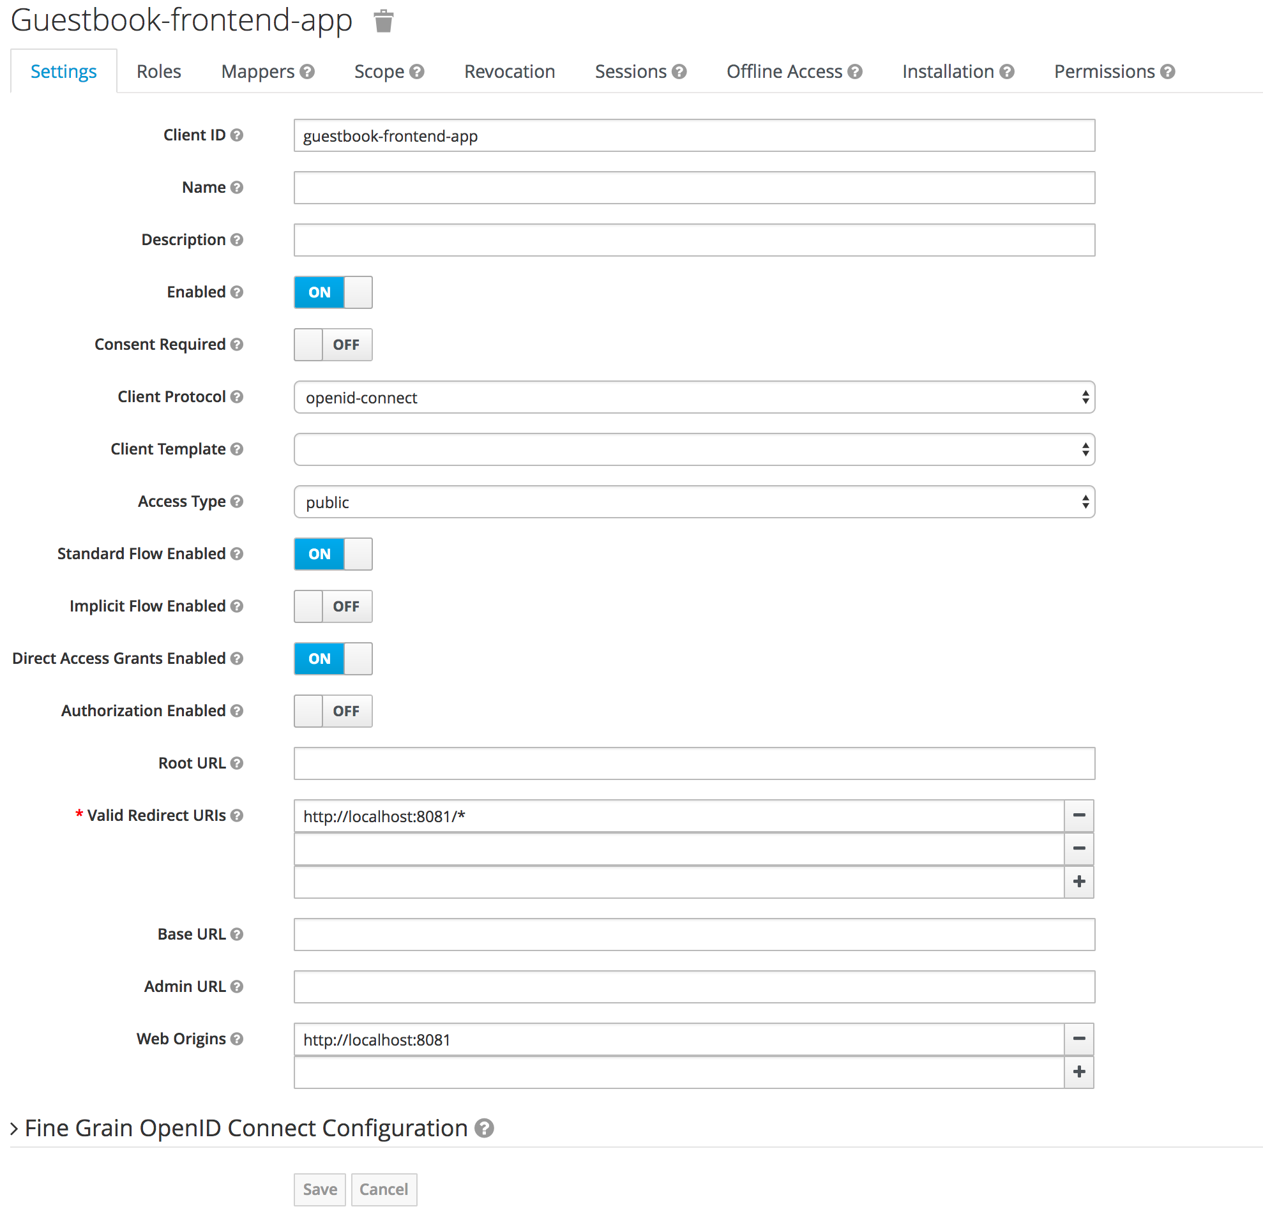Add a new web origin with plus button
This screenshot has width=1263, height=1209.
[x=1078, y=1072]
